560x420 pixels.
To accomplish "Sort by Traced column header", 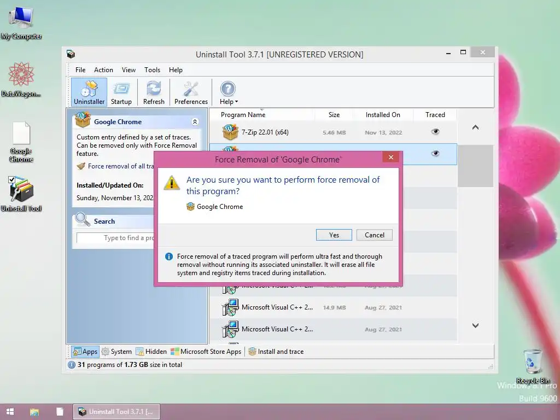I will coord(435,115).
